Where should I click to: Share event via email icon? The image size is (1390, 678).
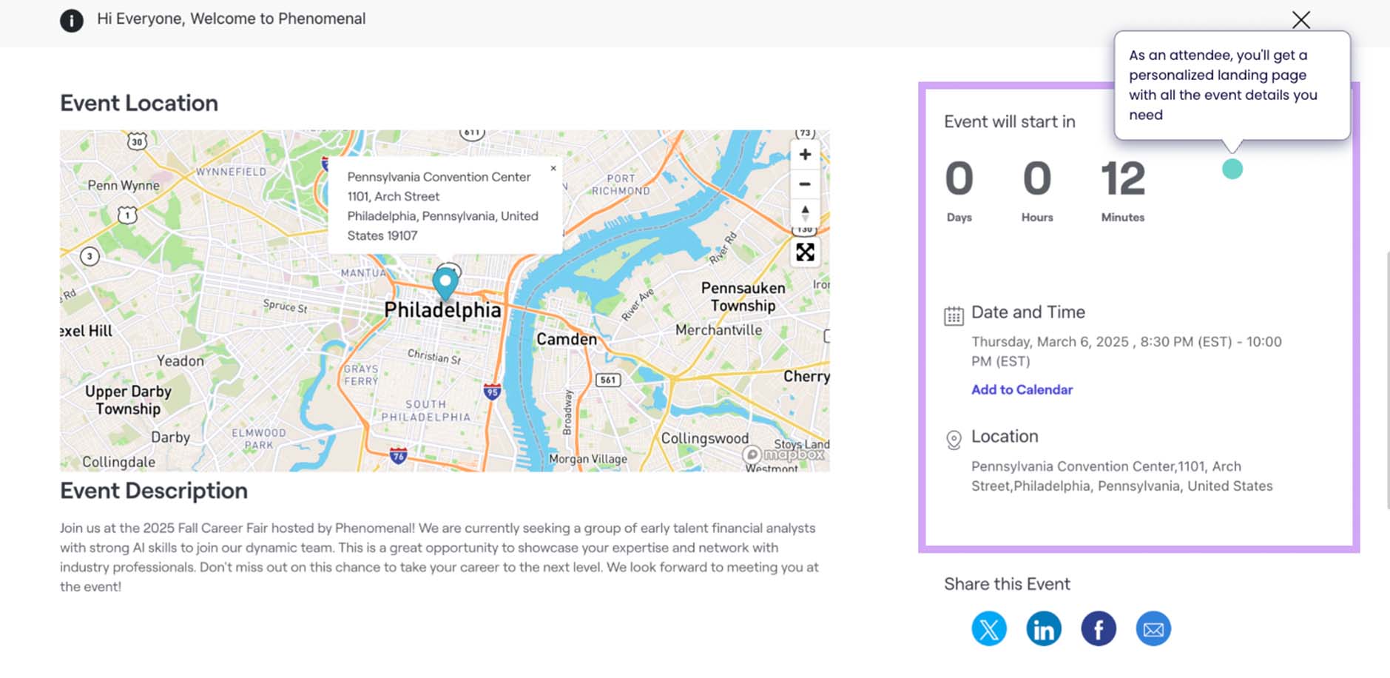pyautogui.click(x=1153, y=629)
